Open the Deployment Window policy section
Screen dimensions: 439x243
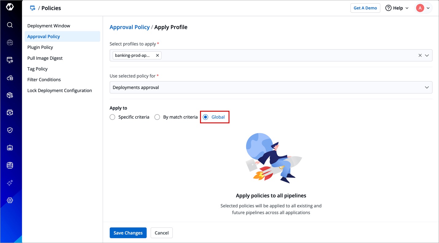49,26
